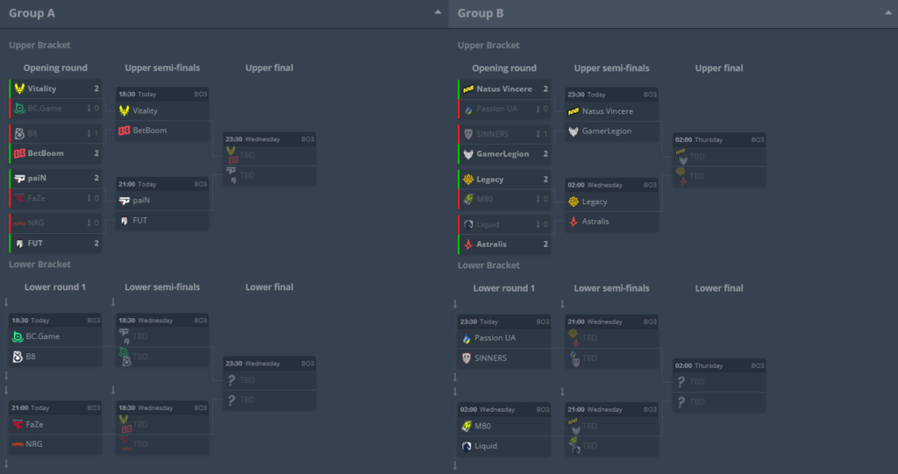Click the BC.Game logo in opening round
This screenshot has height=474, width=898.
click(x=19, y=108)
